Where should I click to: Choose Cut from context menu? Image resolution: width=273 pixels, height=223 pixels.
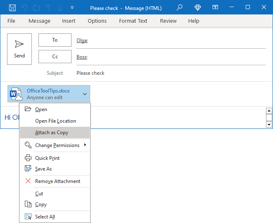click(x=55, y=193)
